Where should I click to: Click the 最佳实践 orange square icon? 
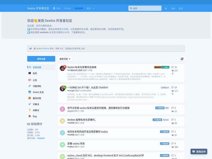[30, 98]
